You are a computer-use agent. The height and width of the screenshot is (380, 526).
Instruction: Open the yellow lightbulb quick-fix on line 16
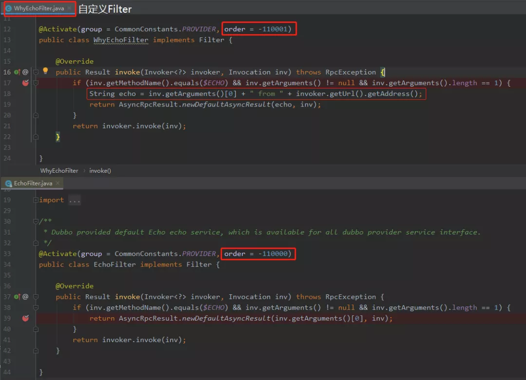[x=45, y=71]
